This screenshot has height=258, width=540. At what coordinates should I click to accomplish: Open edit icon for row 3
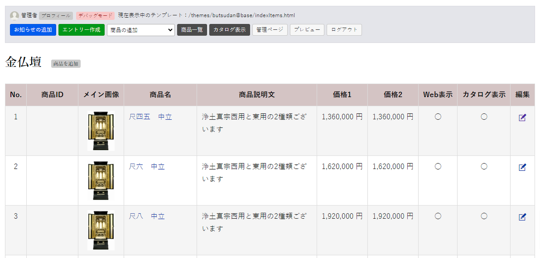pos(522,217)
